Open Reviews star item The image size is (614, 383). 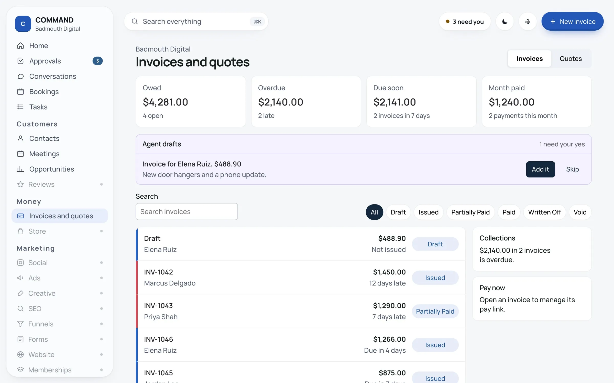(60, 184)
